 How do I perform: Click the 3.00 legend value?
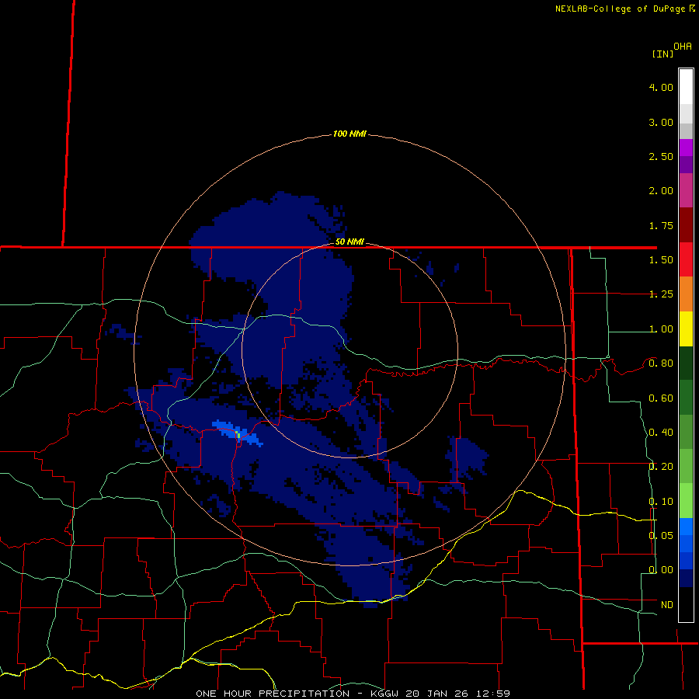(661, 122)
